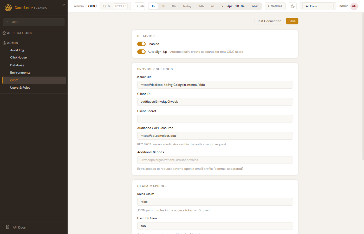Save the OIDC configuration
This screenshot has width=364, height=234.
[292, 21]
